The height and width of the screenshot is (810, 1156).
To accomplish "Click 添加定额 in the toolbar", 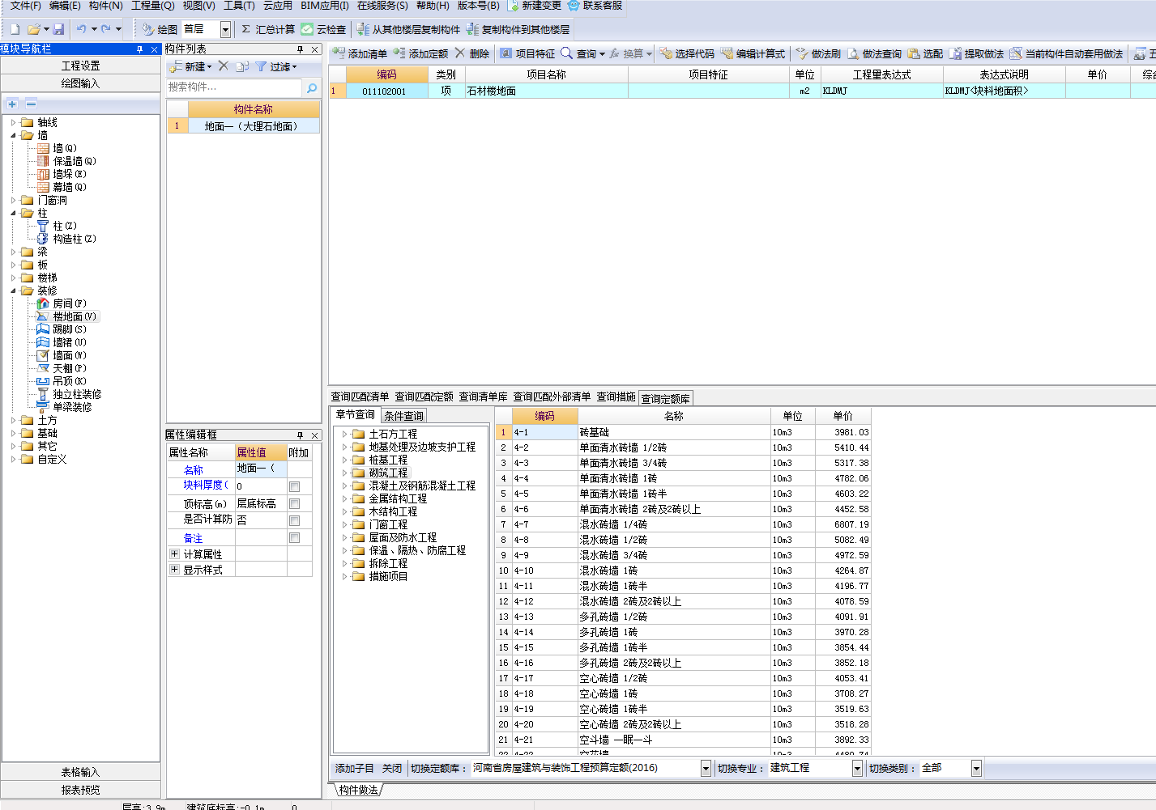I will (x=420, y=53).
